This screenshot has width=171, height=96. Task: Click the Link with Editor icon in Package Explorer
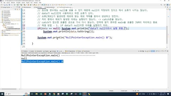(17, 9)
